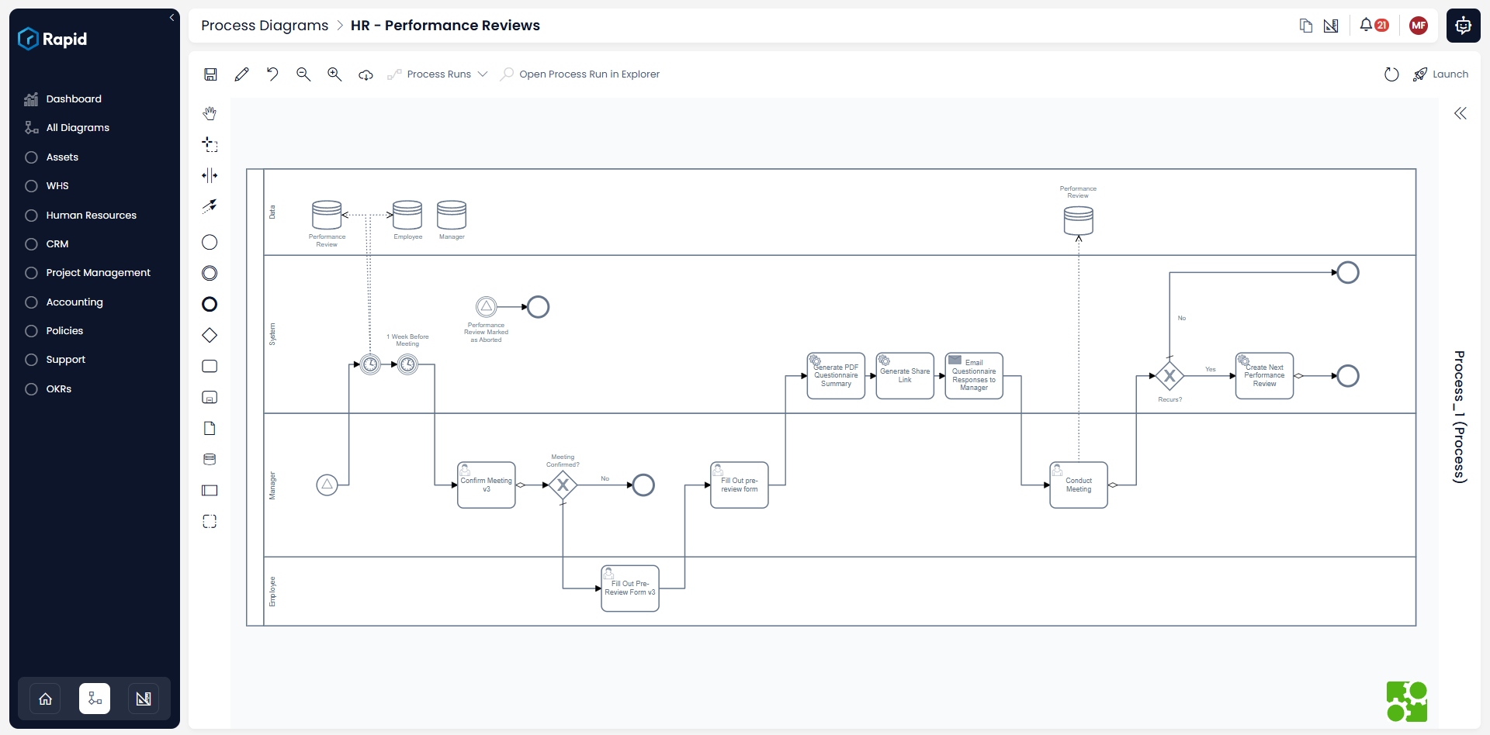Viewport: 1490px width, 735px height.
Task: Select the Generate Share Link task
Action: pos(905,376)
